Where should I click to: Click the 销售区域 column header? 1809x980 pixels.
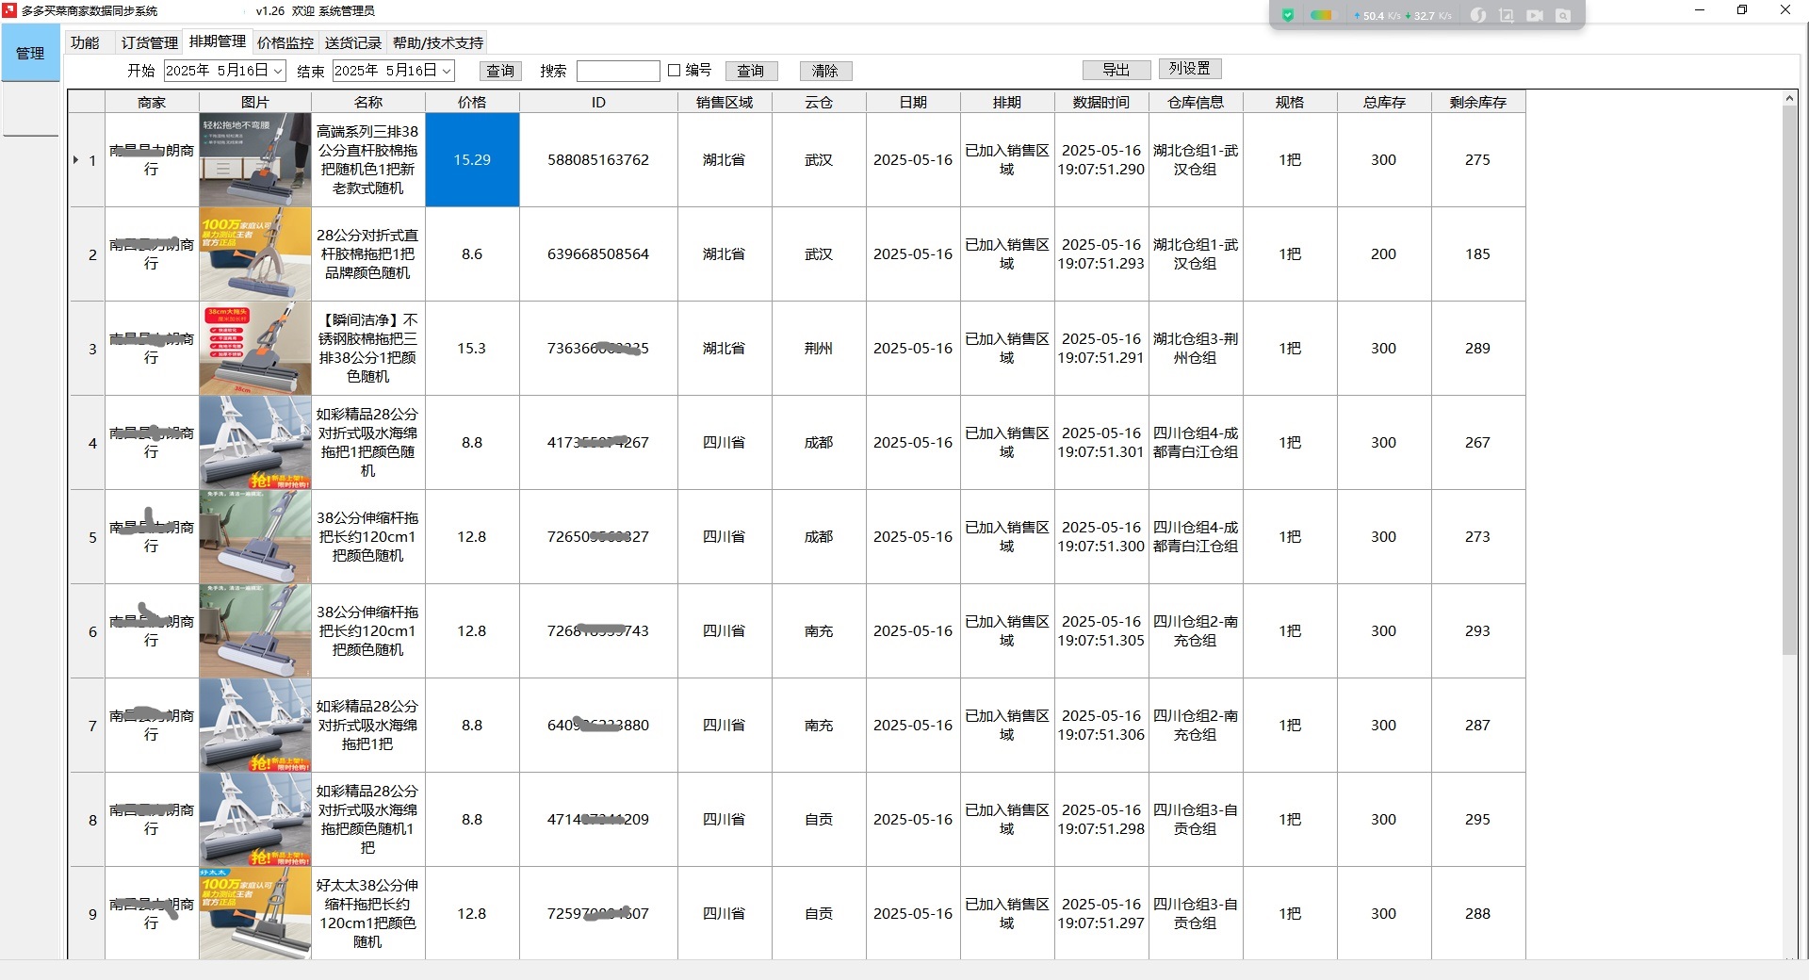pyautogui.click(x=725, y=102)
